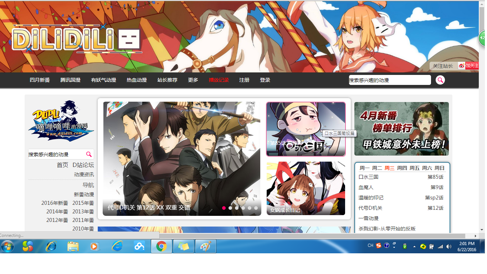This screenshot has height=274, width=487.
Task: Select the first pink carousel dot
Action: coord(224,208)
